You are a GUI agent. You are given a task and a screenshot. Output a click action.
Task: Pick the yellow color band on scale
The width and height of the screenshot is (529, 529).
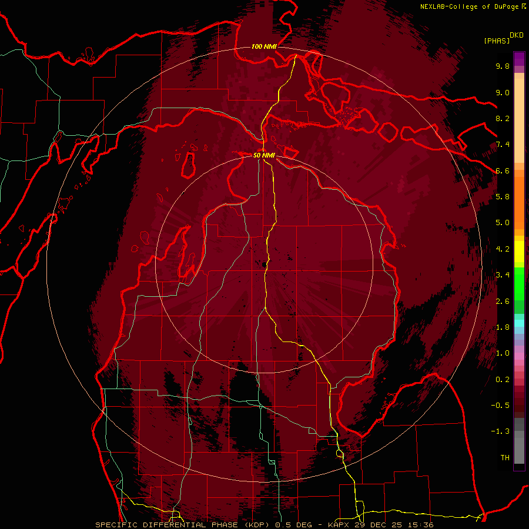(519, 252)
